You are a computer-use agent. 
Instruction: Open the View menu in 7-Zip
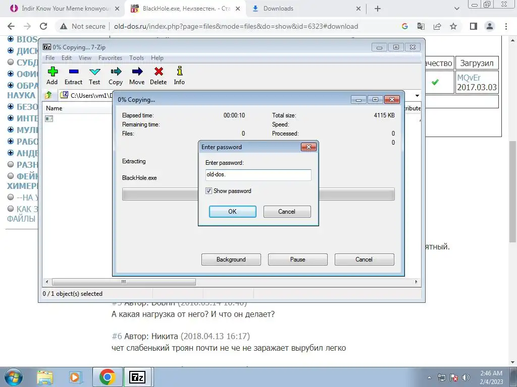tap(85, 57)
